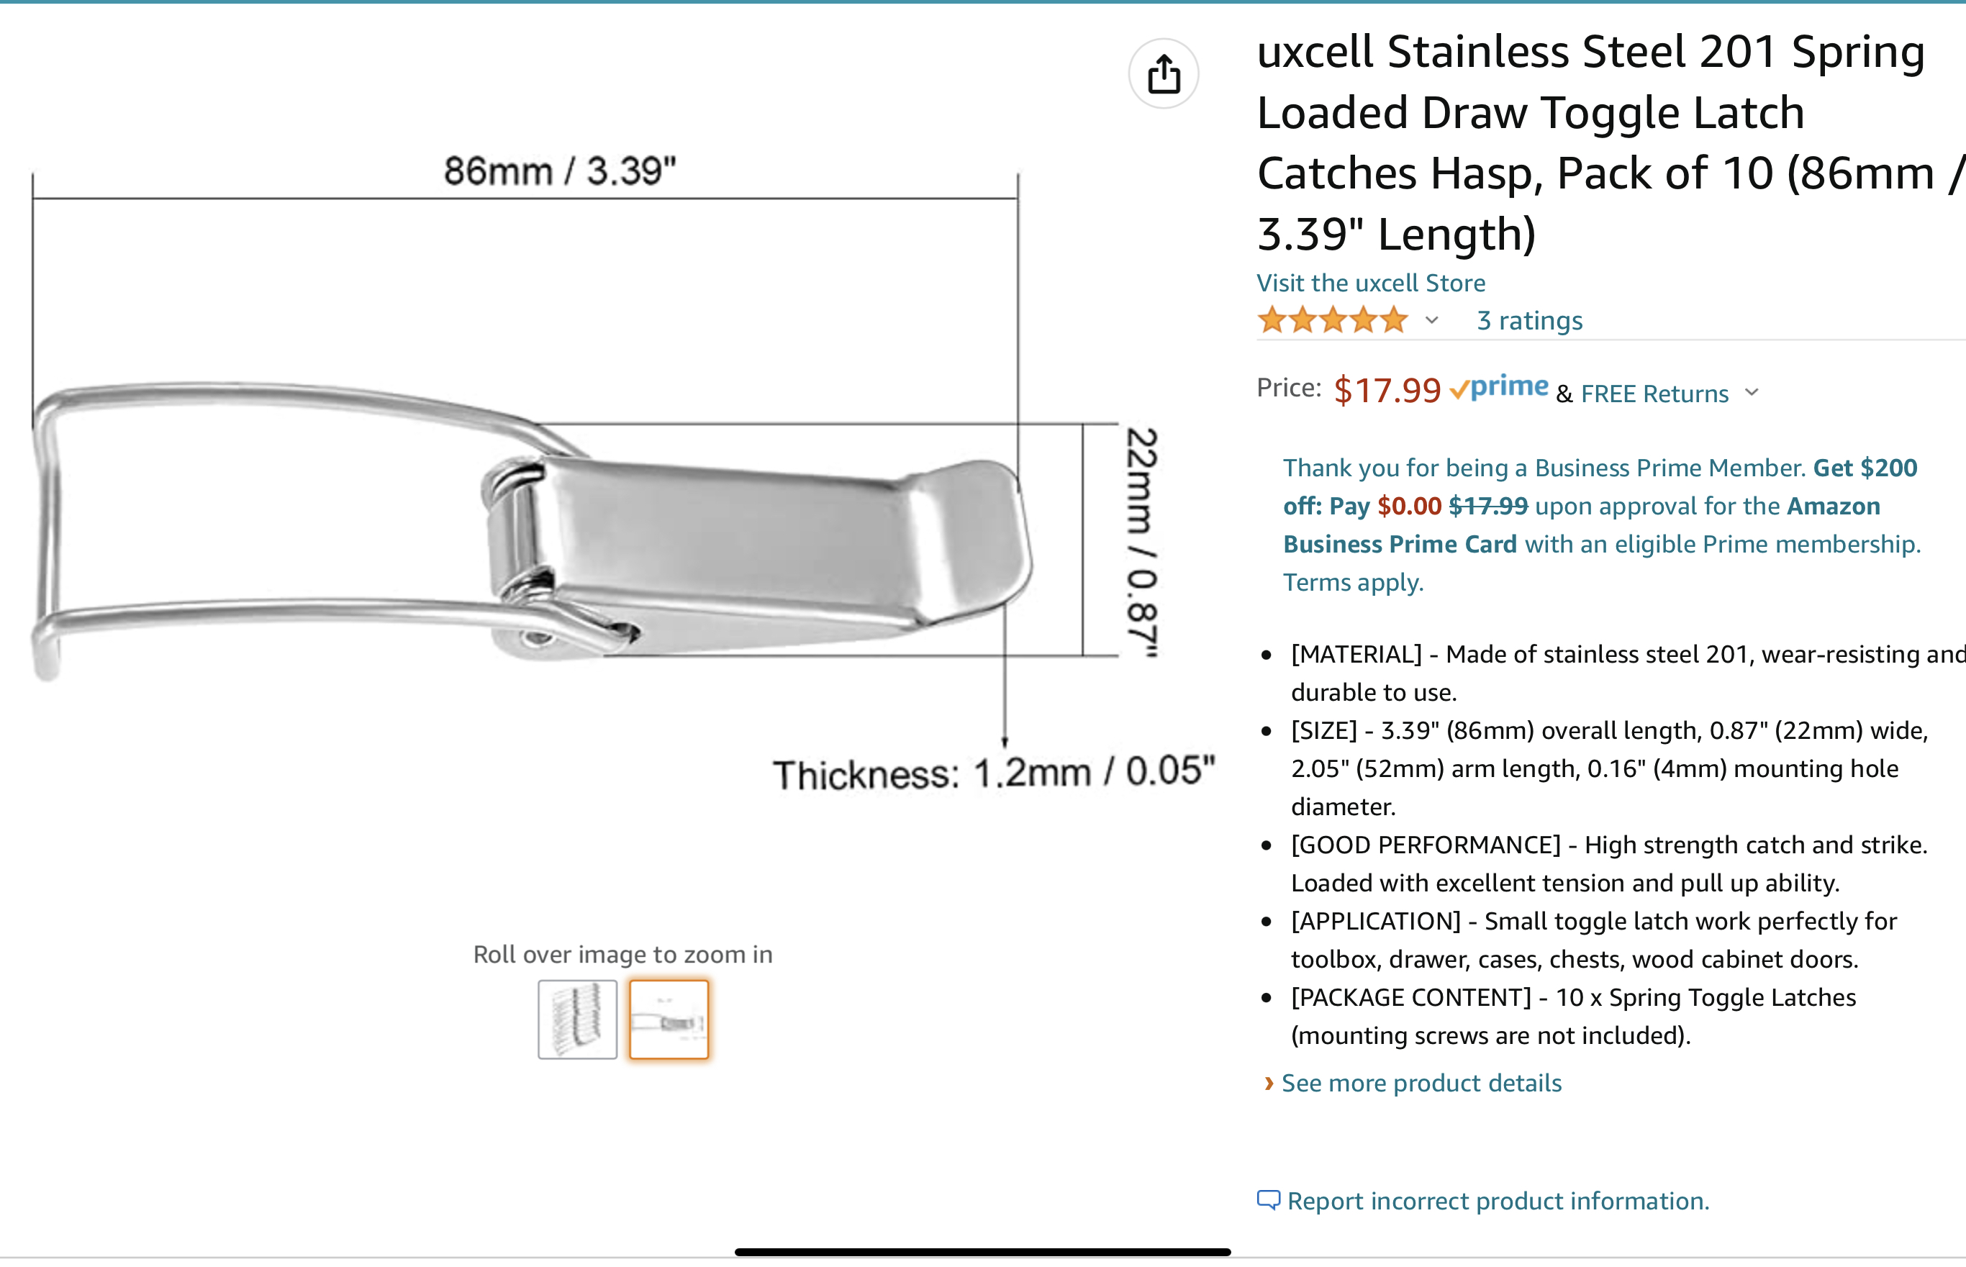Viewport: 1966px width, 1267px height.
Task: See more product details
Action: (1421, 1083)
